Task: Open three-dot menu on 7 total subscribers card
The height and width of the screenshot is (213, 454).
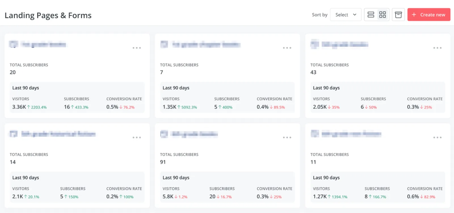Action: (287, 48)
